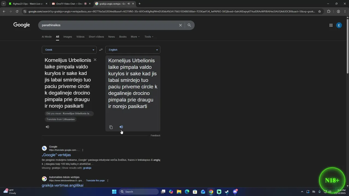Go to Google homepage logo
Viewport: 349px width, 196px height.
coord(22,25)
